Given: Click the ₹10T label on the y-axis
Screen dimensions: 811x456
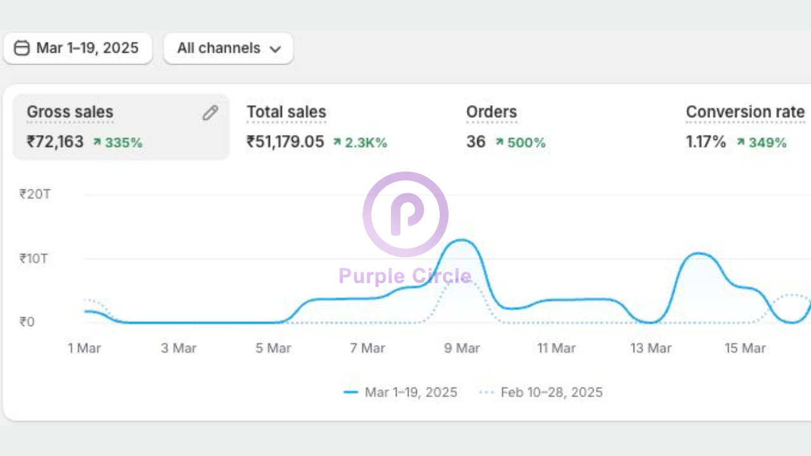Looking at the screenshot, I should [33, 258].
